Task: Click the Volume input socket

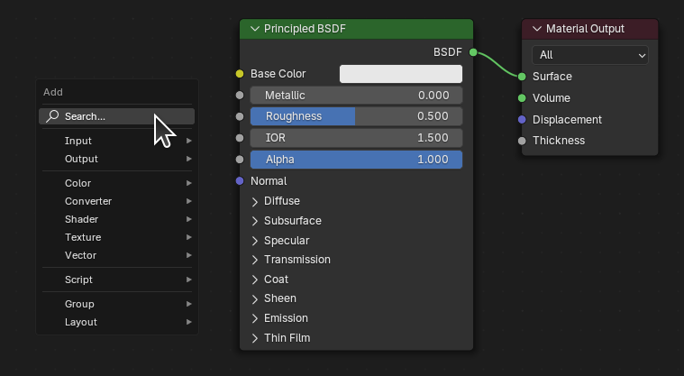Action: coord(522,97)
